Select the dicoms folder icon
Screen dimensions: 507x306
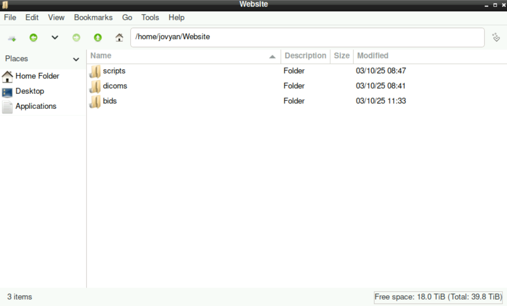point(95,86)
